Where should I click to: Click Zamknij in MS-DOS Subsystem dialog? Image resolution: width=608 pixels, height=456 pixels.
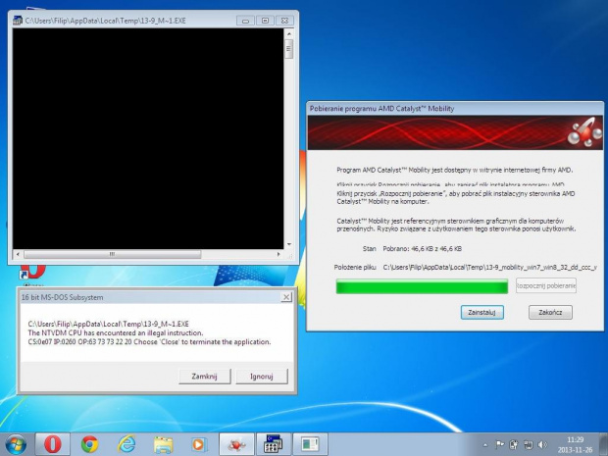(x=204, y=377)
